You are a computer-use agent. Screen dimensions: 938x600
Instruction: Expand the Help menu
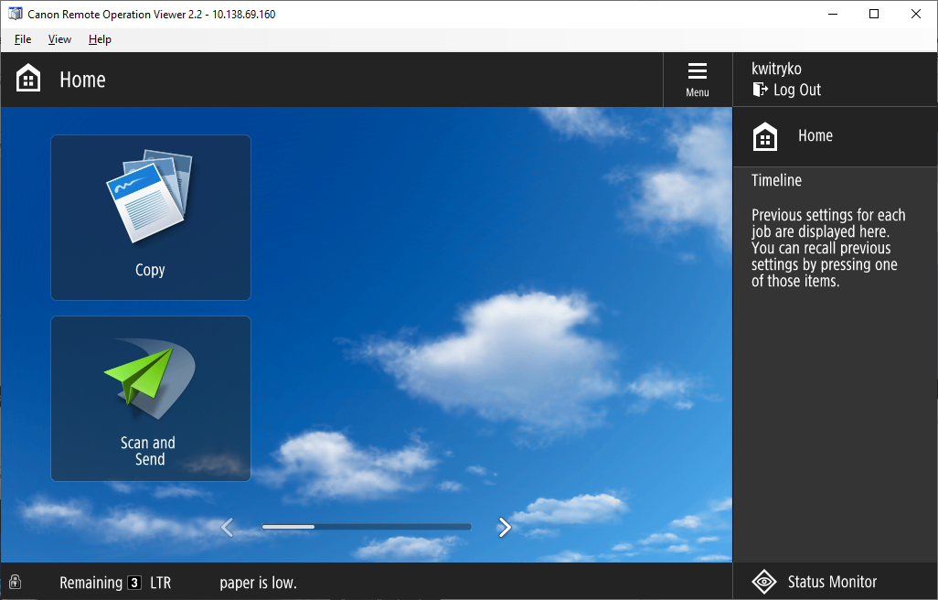point(99,39)
